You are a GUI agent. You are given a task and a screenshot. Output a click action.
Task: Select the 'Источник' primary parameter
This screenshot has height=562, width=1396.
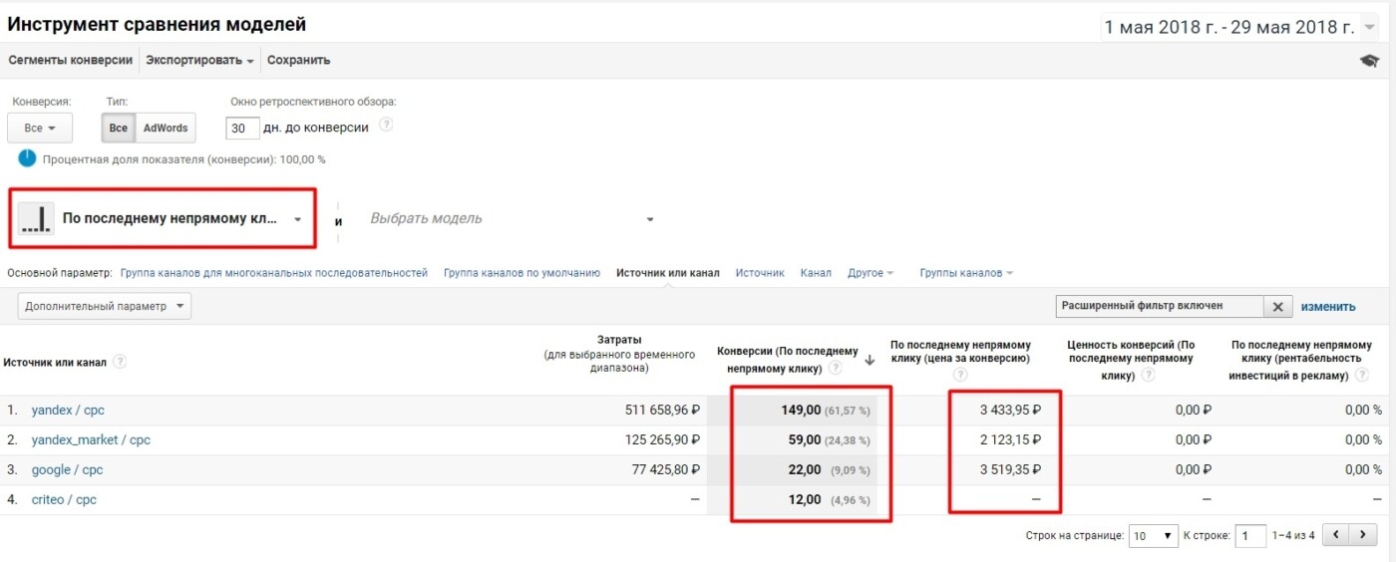coord(760,273)
